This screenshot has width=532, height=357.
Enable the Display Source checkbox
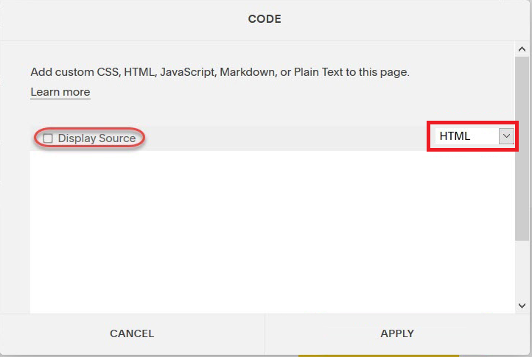click(48, 138)
